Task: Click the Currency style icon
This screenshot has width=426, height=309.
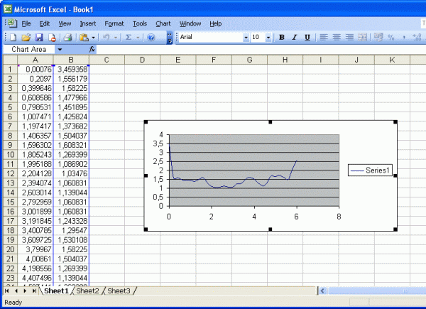Action: (378, 37)
